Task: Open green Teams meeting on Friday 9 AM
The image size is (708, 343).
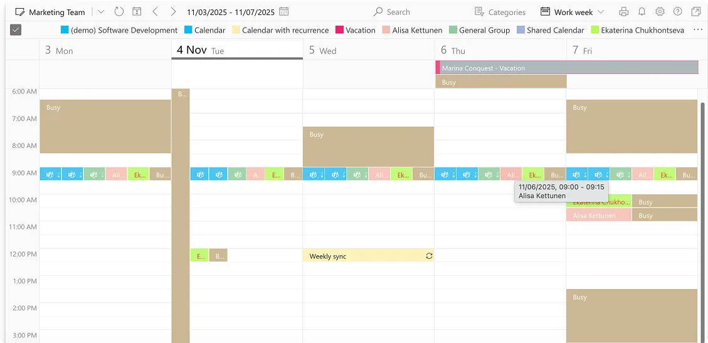Action: 620,174
